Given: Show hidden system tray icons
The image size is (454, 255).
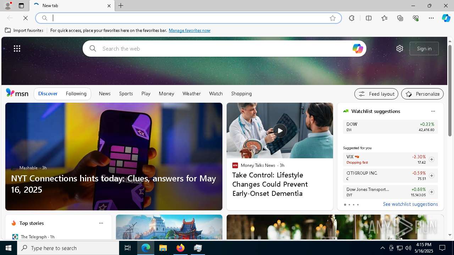Looking at the screenshot, I should (382, 248).
